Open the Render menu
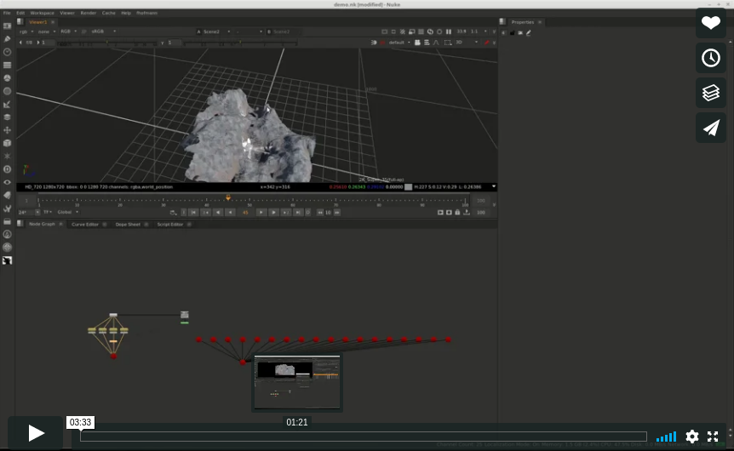Screen dimensions: 734x451 pos(89,13)
